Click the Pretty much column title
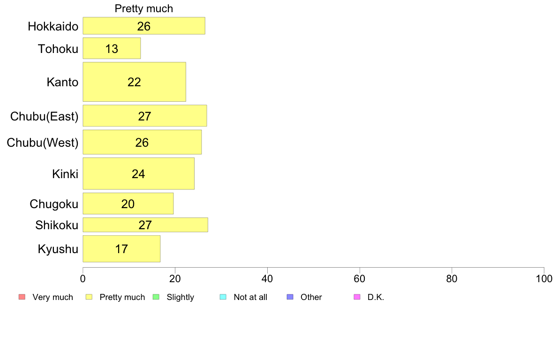 coord(144,8)
